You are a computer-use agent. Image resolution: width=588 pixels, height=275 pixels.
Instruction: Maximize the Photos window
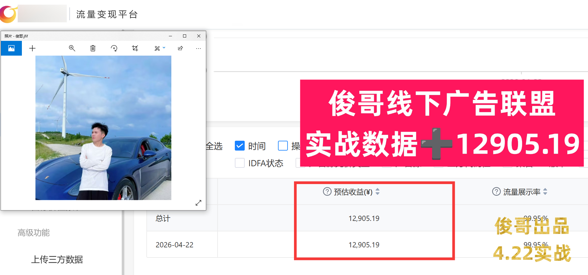tap(185, 36)
